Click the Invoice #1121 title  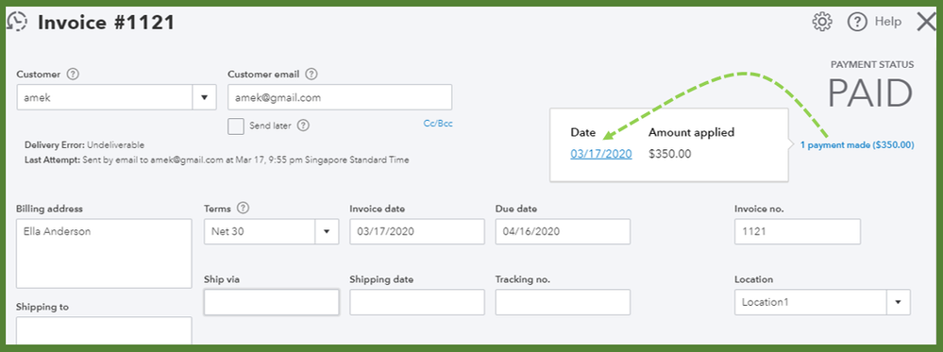pos(106,23)
